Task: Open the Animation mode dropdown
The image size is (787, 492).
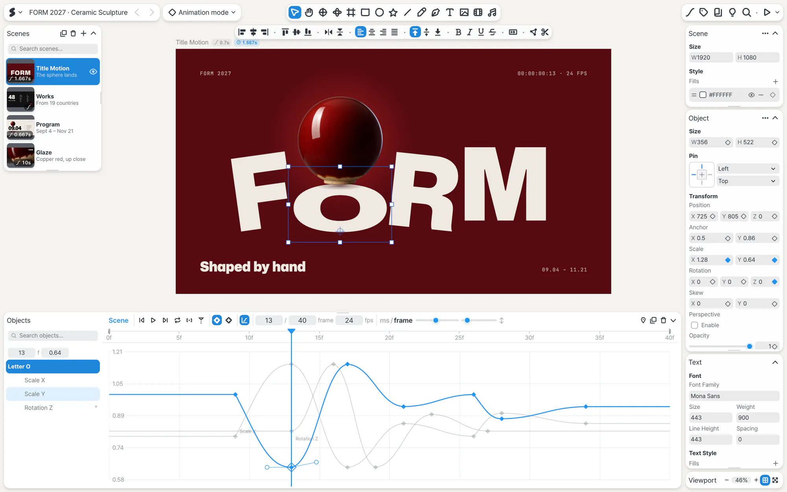Action: point(202,13)
